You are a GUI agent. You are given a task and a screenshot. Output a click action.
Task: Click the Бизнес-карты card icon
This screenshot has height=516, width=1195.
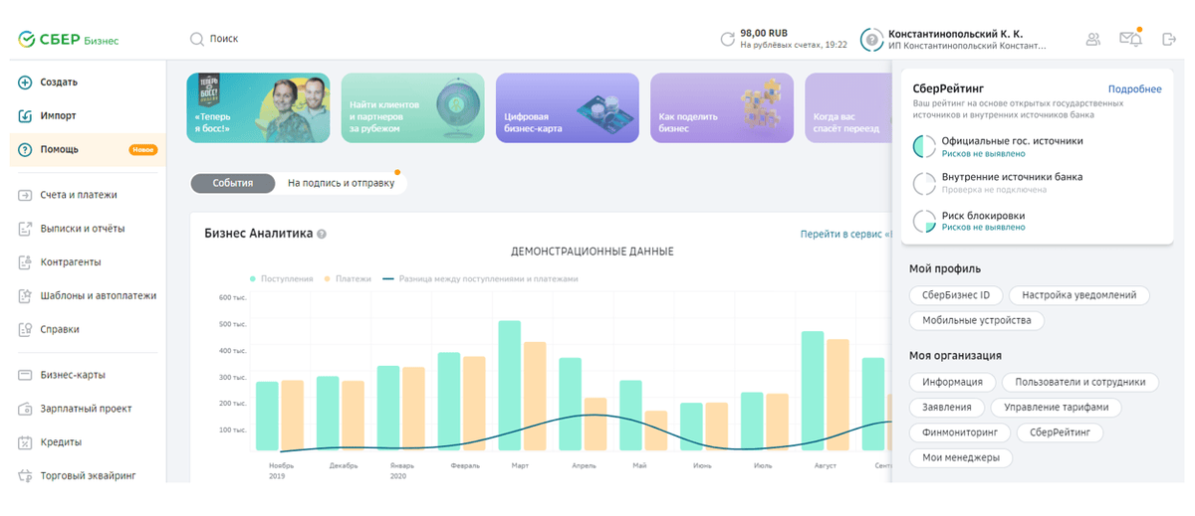(x=25, y=375)
